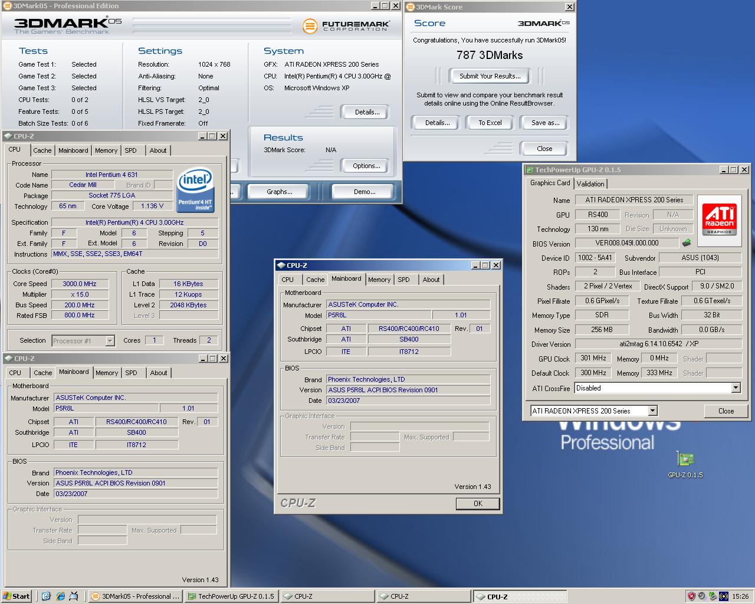Click Socket 775 LGA package value

click(111, 195)
